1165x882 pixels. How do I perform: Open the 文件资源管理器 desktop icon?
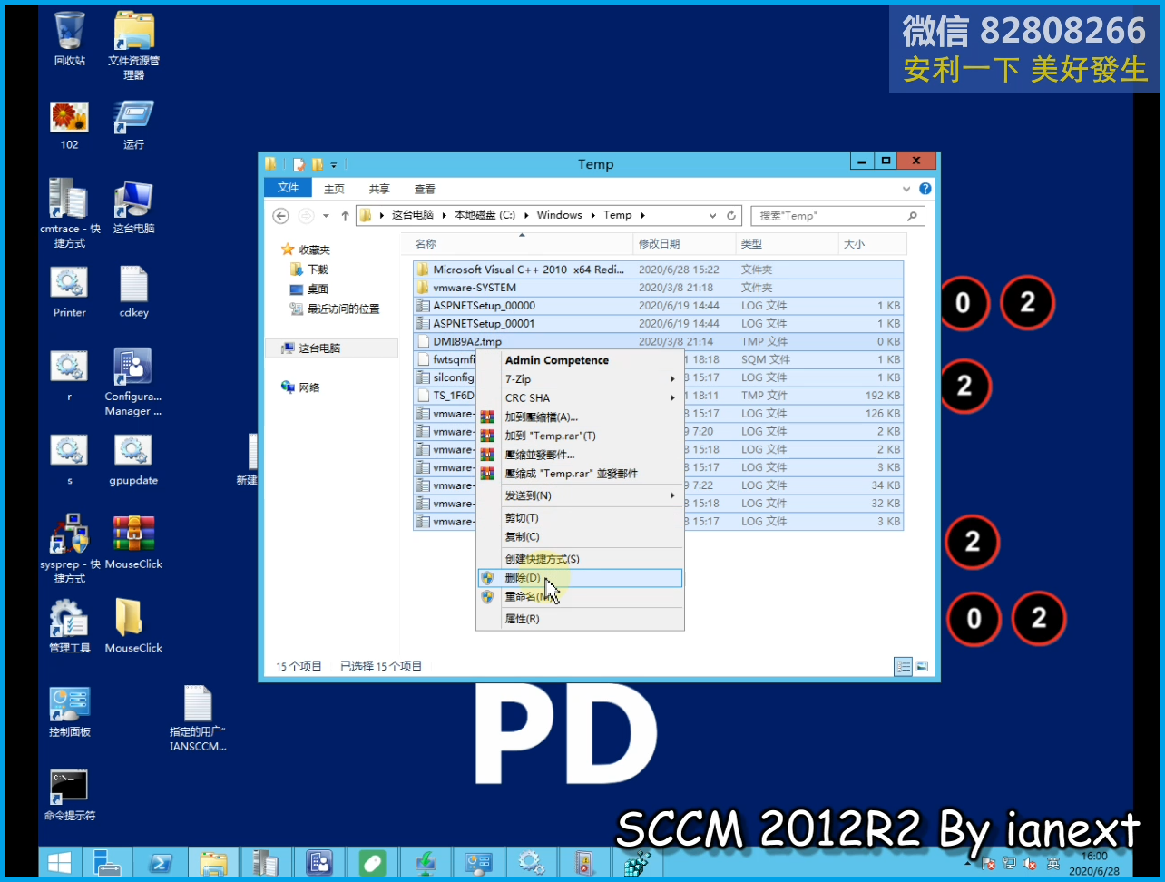[x=133, y=45]
